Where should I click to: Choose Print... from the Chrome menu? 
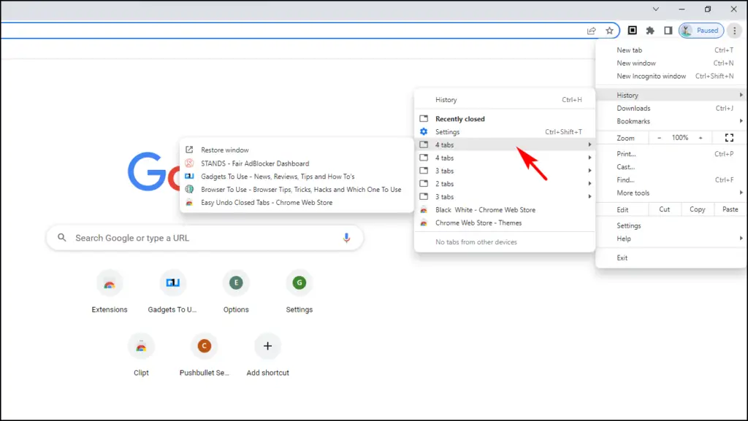(x=670, y=154)
